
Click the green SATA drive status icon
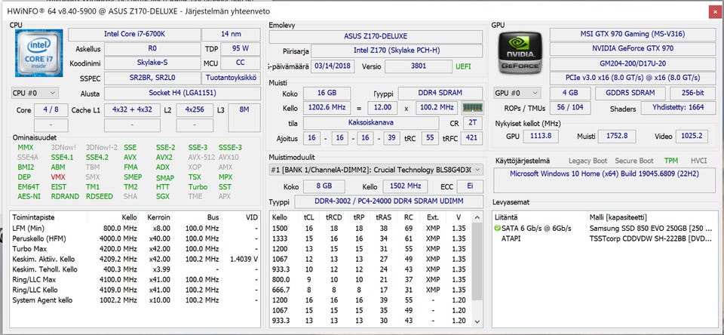(497, 229)
